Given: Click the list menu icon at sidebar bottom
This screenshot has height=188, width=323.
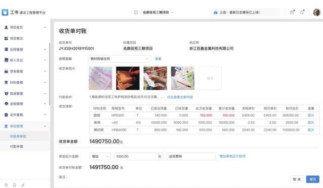Looking at the screenshot, I should 6,185.
